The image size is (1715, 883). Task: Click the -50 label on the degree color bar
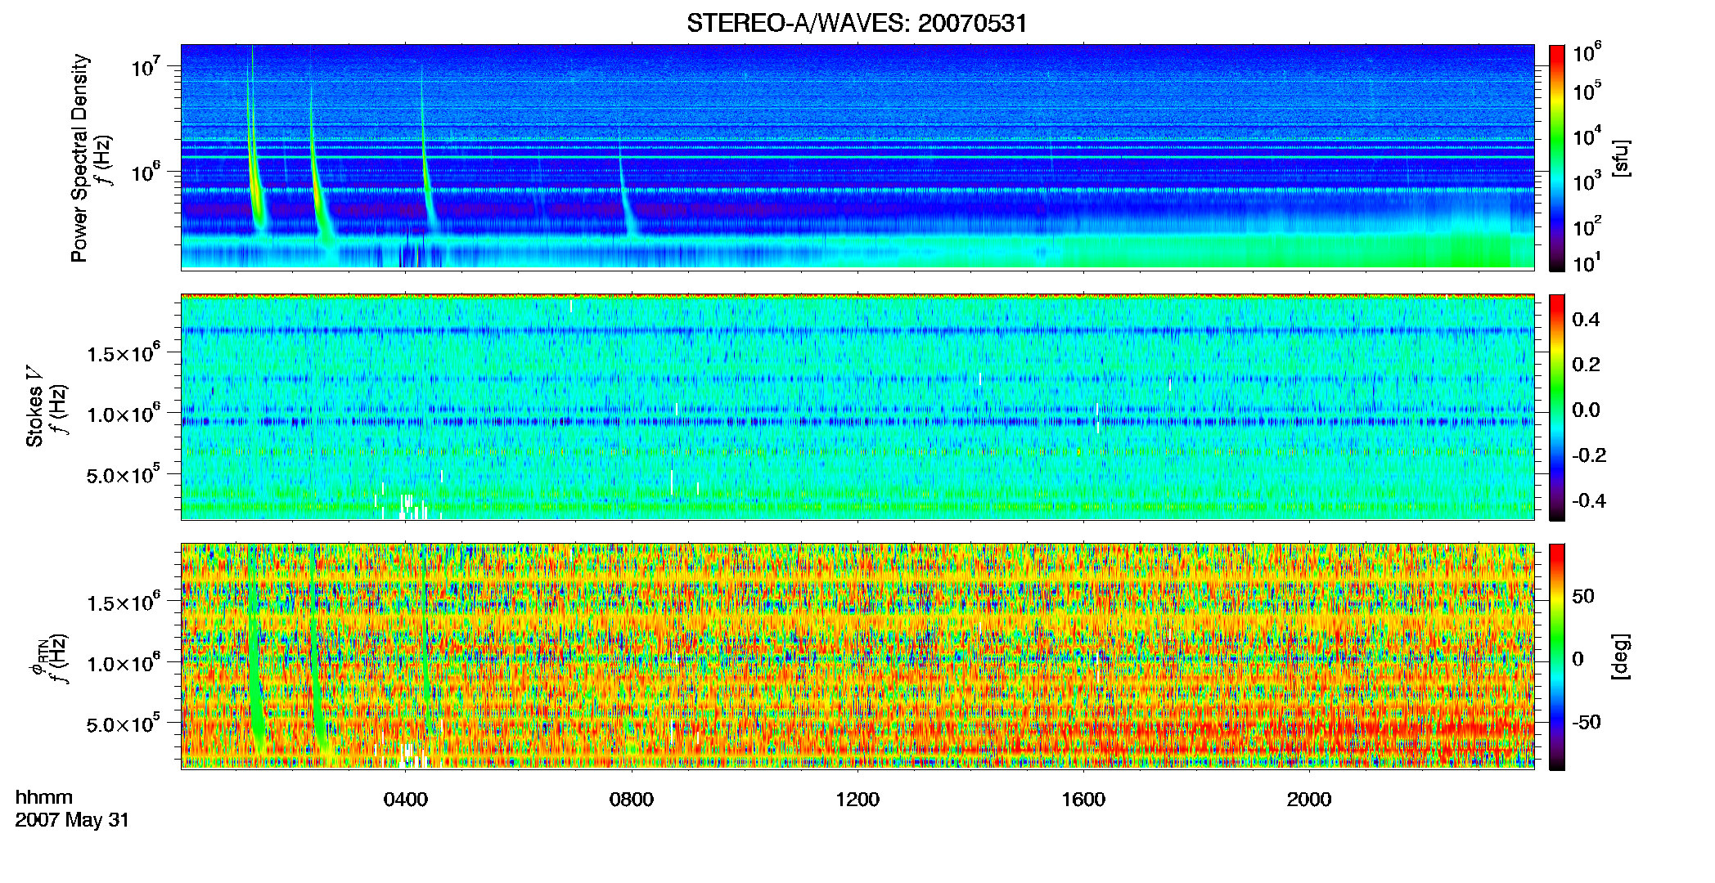(1587, 722)
